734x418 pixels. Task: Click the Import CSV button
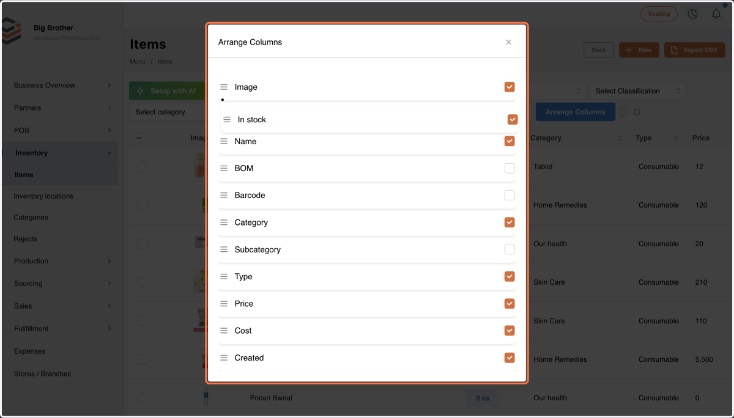pos(695,50)
